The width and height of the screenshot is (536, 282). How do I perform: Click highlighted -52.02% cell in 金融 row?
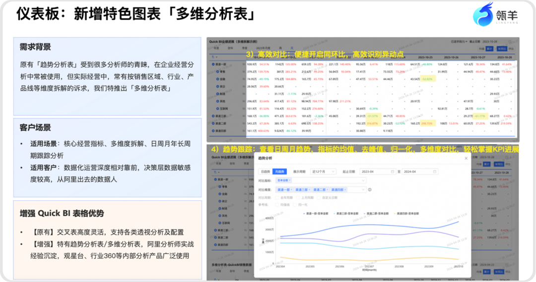pyautogui.click(x=427, y=79)
